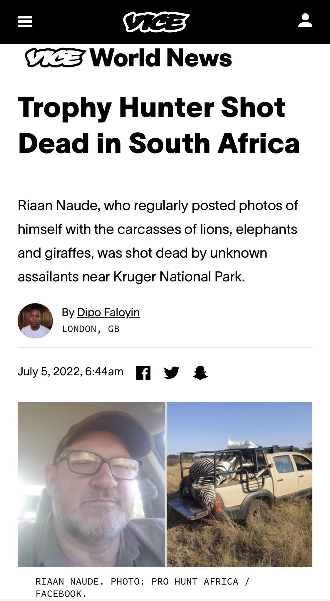Open the Dipo Faloyin author page
Screen dimensions: 330x601
click(x=108, y=313)
